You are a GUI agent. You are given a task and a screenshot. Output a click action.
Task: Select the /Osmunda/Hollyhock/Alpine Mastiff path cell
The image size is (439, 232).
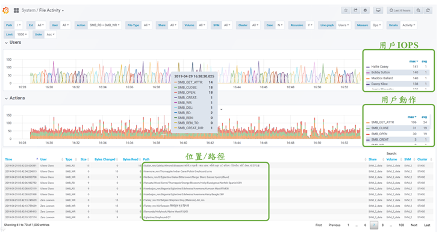pos(166,212)
